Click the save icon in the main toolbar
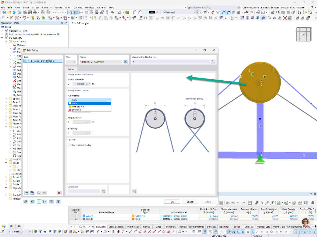Viewport: 317px width, 237px height. 30,12
